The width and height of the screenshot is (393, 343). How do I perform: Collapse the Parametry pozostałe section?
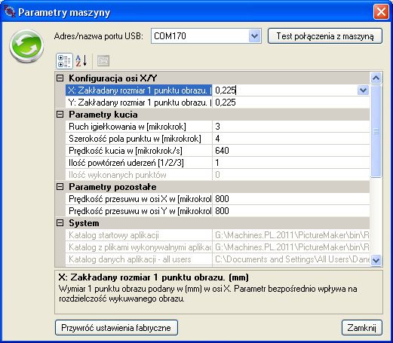60,187
